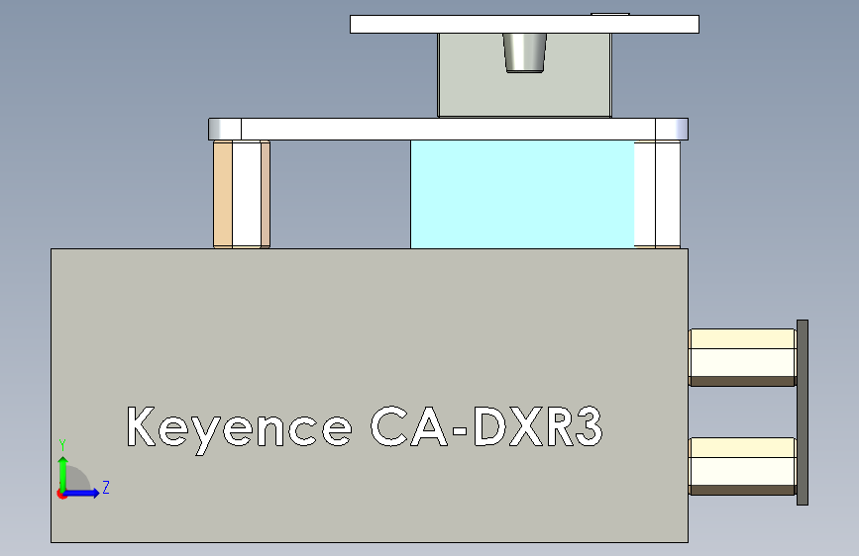Select the white standoff right of cyan block
This screenshot has width=859, height=556.
point(658,194)
